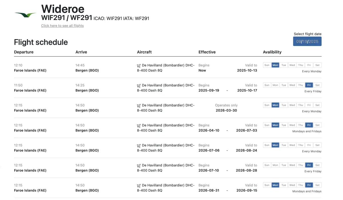Click airplane icon in the 2026-04-10 row
Viewport: 343px width, 200px height.
point(139,126)
